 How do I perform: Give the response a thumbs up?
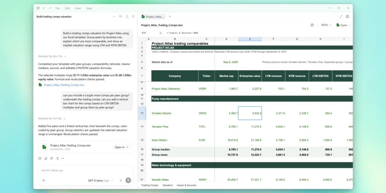click(46, 158)
